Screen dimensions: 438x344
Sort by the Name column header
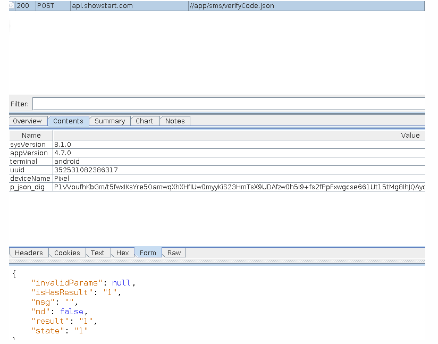pyautogui.click(x=31, y=136)
